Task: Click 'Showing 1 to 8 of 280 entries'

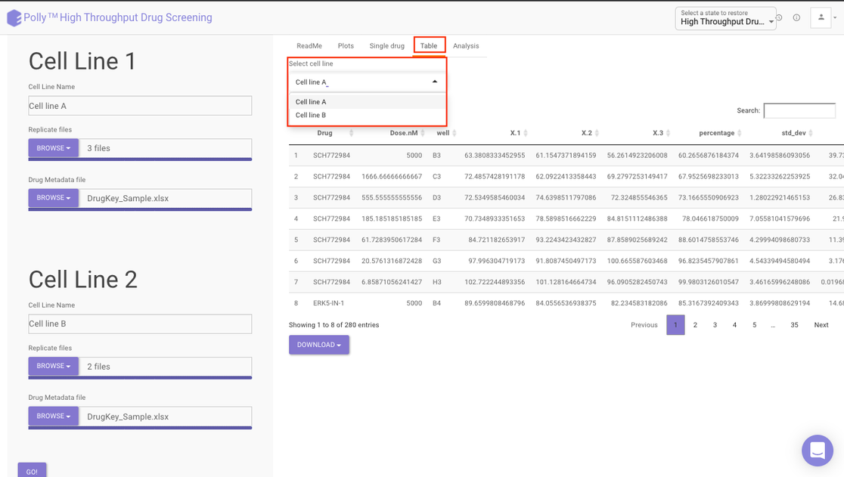Action: (x=334, y=325)
